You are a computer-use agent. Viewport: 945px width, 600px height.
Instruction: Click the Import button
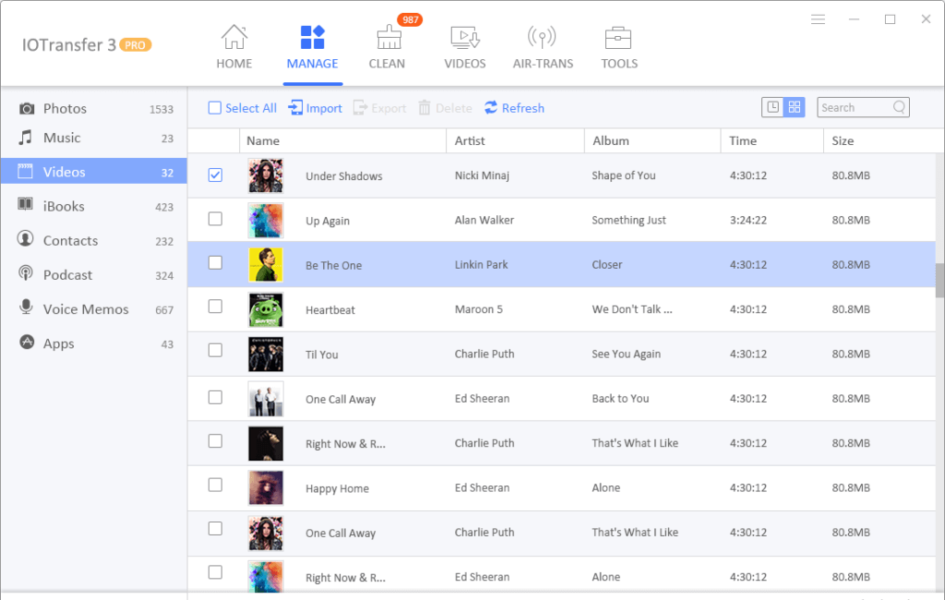(x=315, y=108)
